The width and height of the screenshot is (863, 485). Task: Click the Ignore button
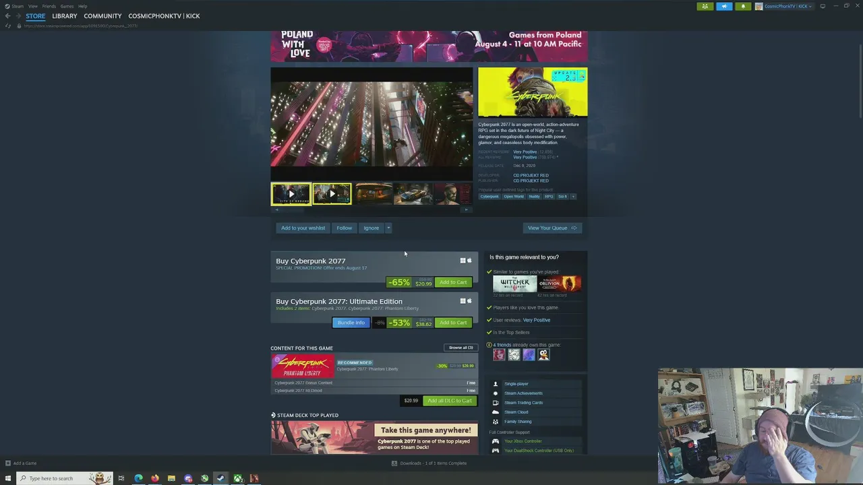point(371,228)
